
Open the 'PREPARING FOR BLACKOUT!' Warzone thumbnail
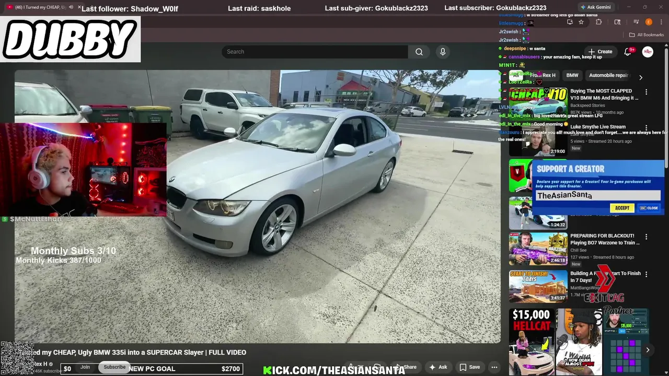[x=538, y=249]
